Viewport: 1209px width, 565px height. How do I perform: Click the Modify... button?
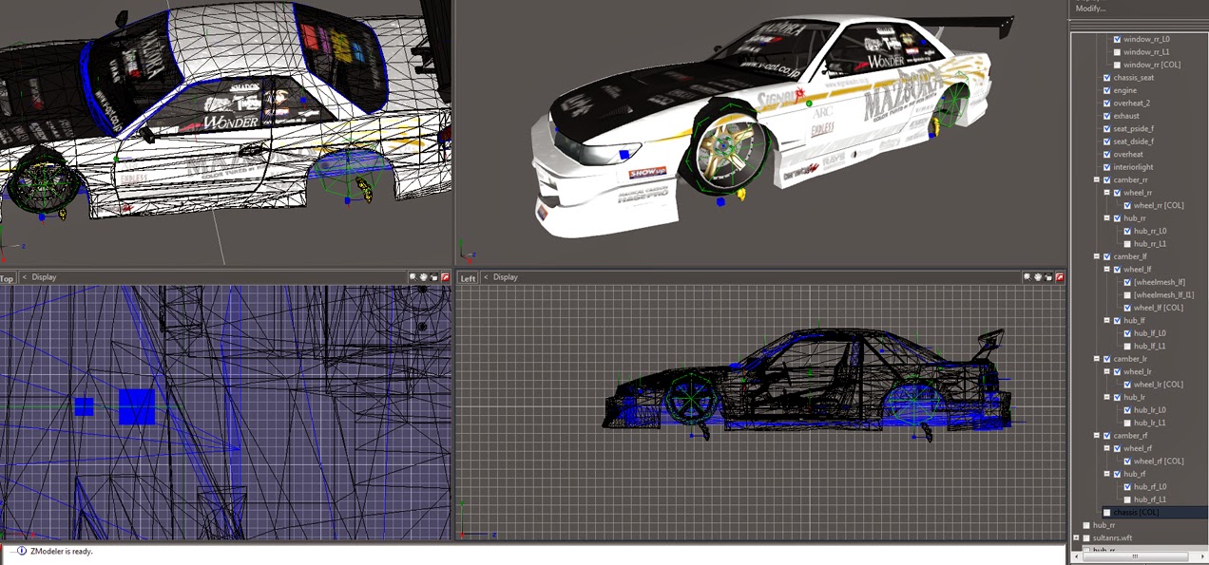(x=1091, y=9)
